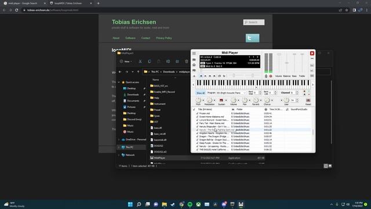Switch to loopMIDI Tobias Erichsen browser tab
The width and height of the screenshot is (371, 209).
point(71,3)
